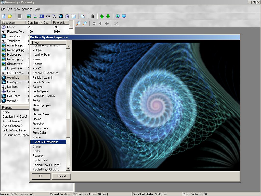This screenshot has height=196, width=261.
Task: Open the View menu
Action: (x=17, y=9)
